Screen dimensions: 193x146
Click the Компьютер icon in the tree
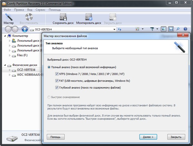coord(9,36)
